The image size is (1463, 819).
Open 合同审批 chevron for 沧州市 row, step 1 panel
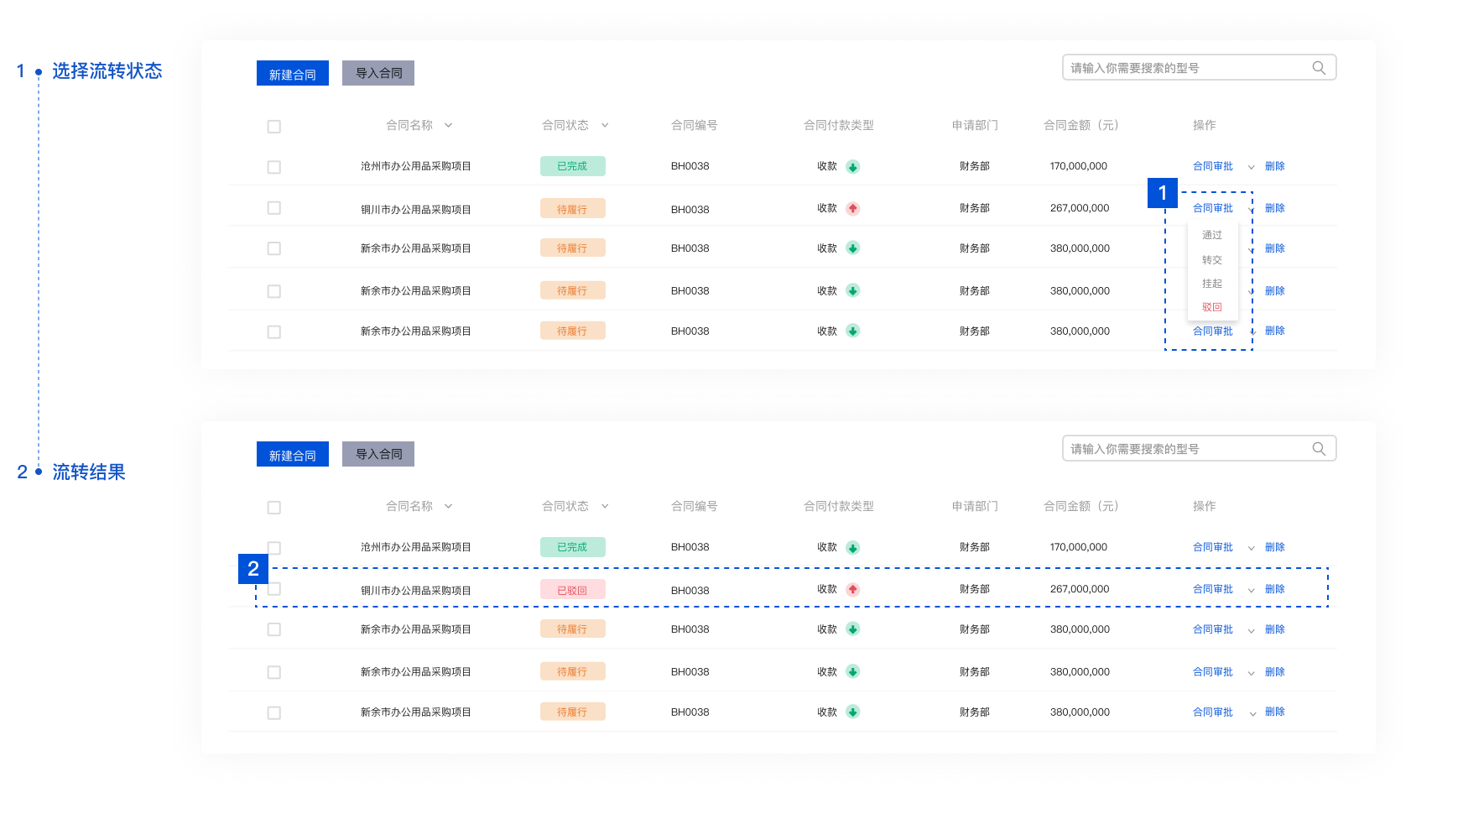(1251, 167)
